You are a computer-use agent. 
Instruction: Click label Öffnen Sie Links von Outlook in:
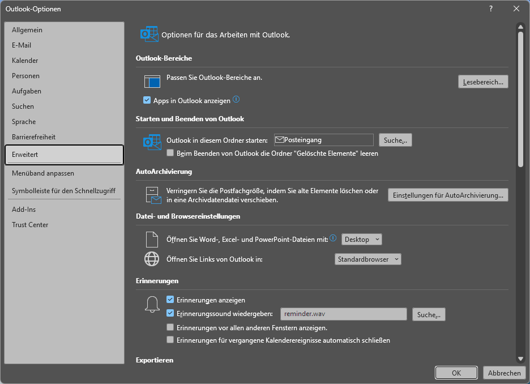tap(214, 259)
